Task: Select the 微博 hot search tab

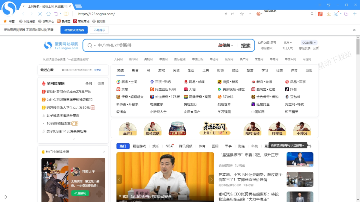Action: [101, 83]
